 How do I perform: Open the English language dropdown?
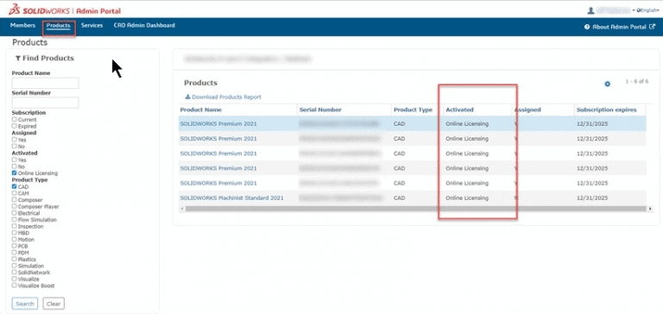click(x=647, y=10)
